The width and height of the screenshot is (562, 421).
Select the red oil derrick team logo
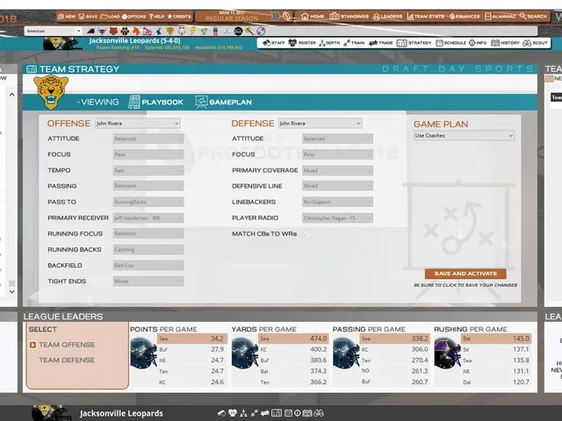(147, 32)
